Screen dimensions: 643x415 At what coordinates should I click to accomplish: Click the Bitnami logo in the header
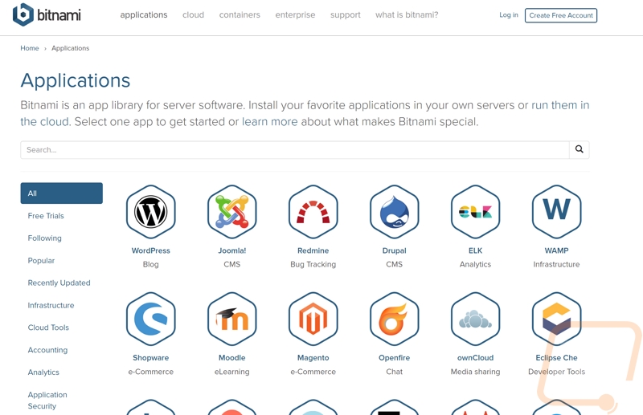47,14
